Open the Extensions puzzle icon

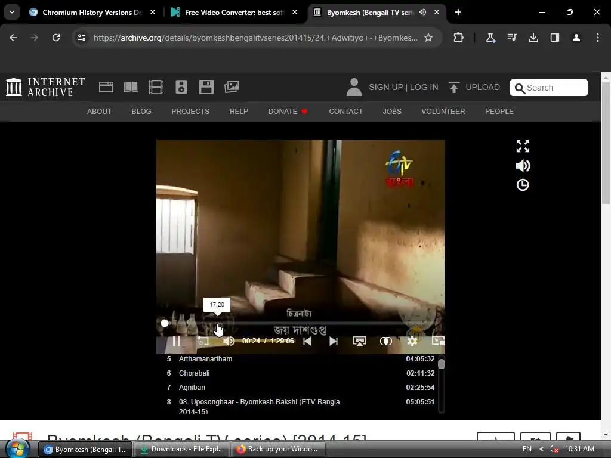click(459, 38)
